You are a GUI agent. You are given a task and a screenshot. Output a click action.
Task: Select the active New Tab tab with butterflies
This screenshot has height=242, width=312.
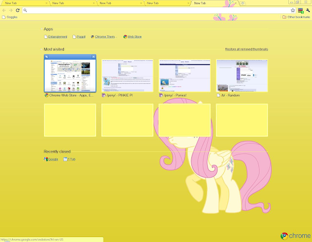(x=214, y=3)
